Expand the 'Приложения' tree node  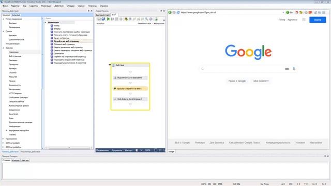pyautogui.click(x=3, y=139)
